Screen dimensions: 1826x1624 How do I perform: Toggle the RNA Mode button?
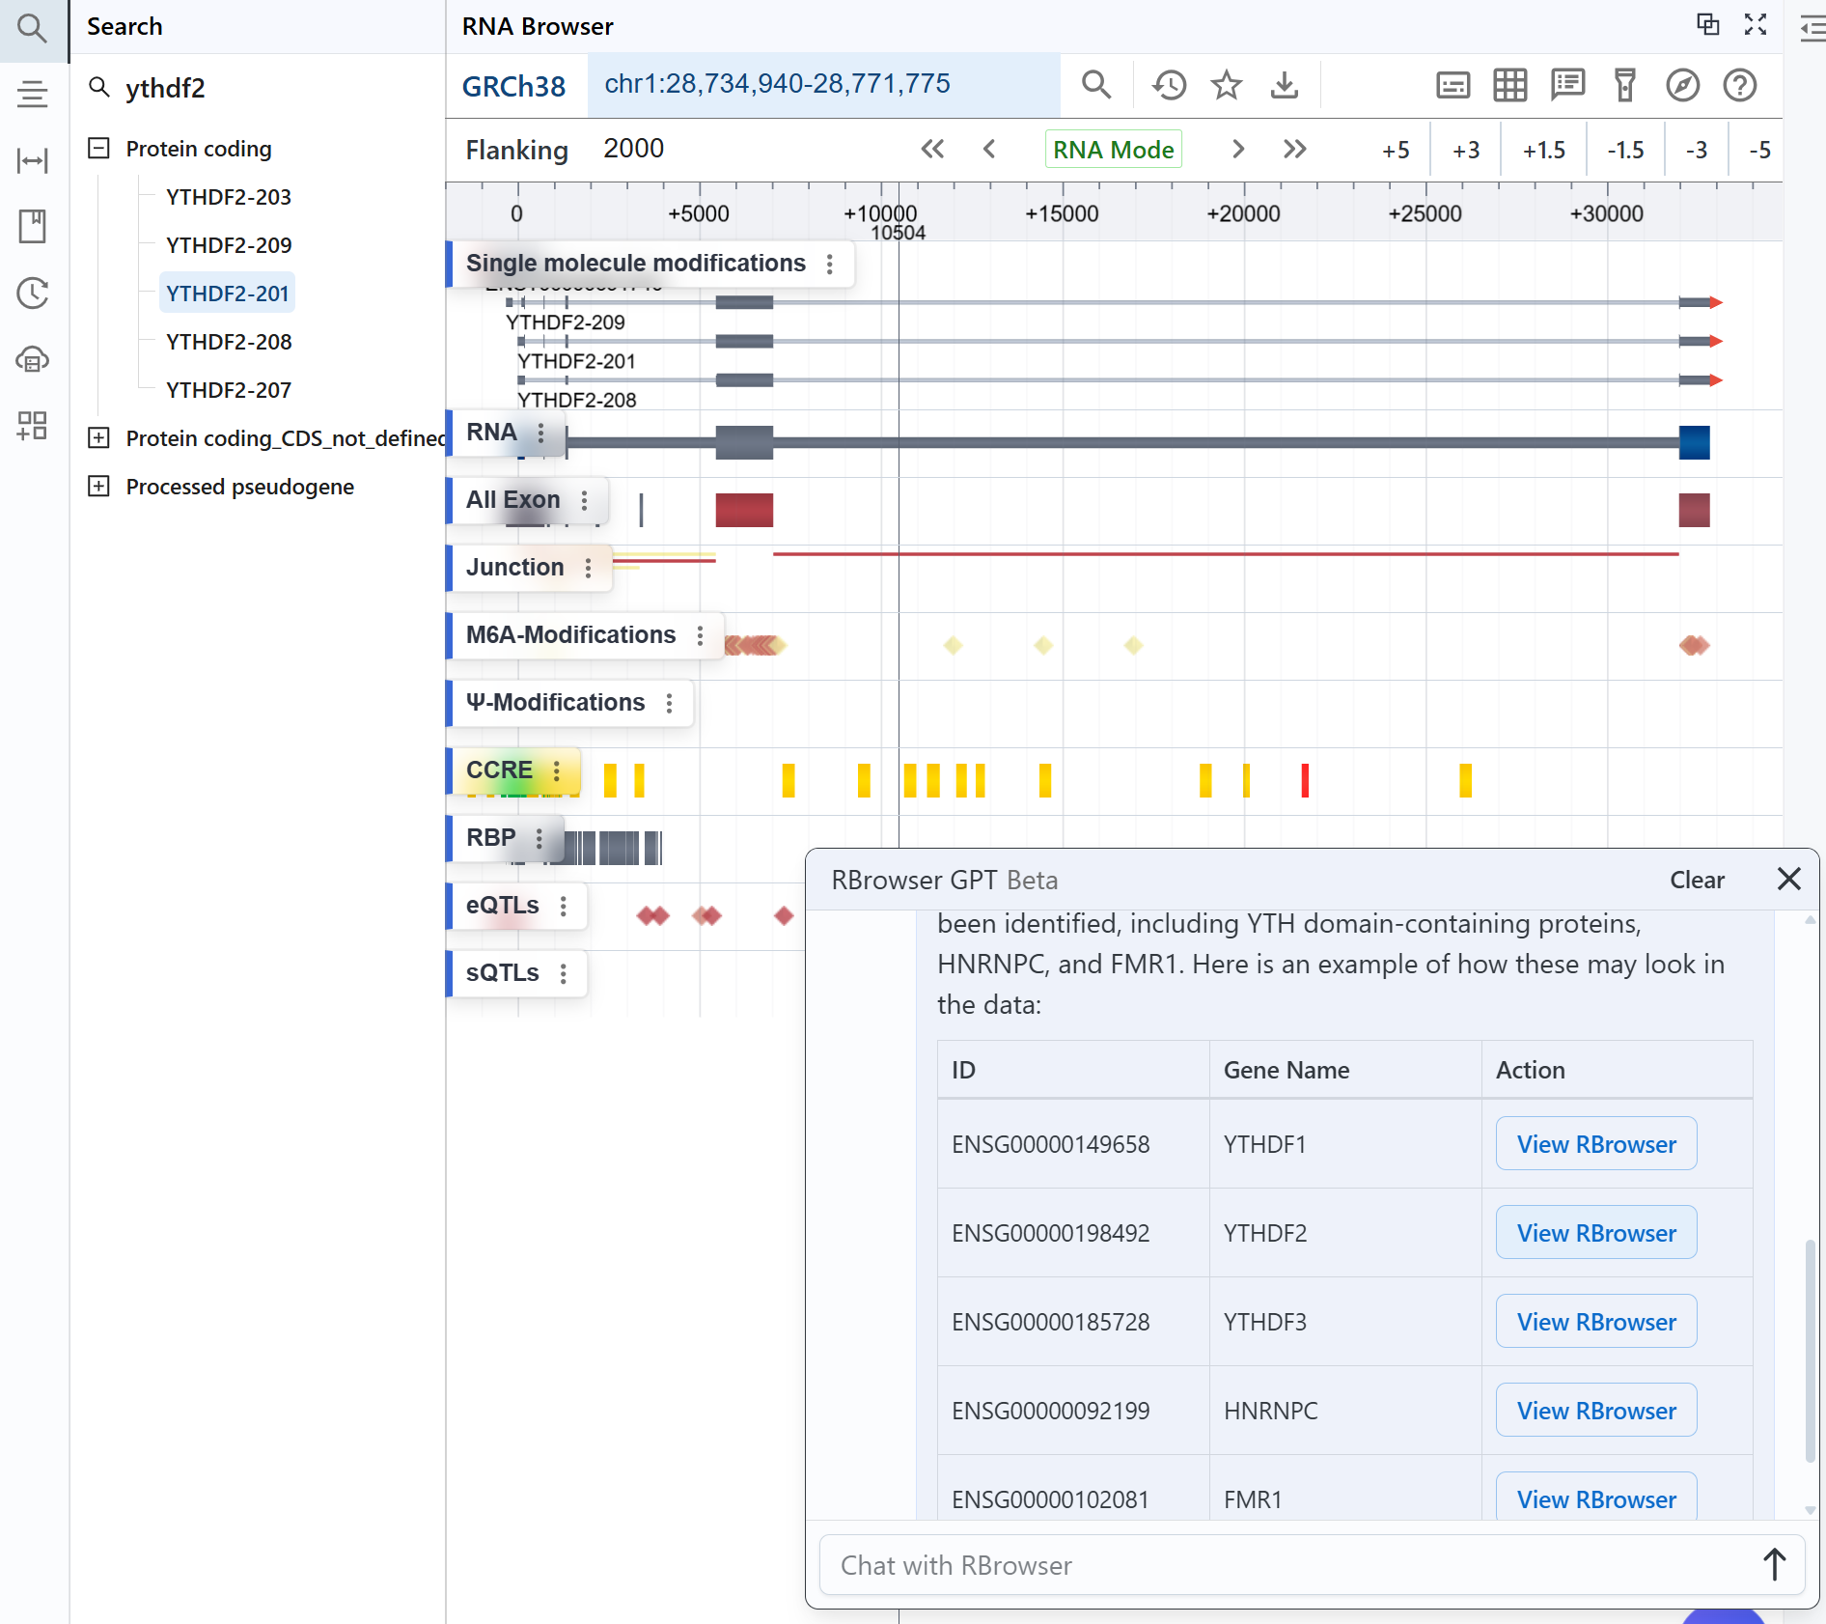pos(1113,150)
